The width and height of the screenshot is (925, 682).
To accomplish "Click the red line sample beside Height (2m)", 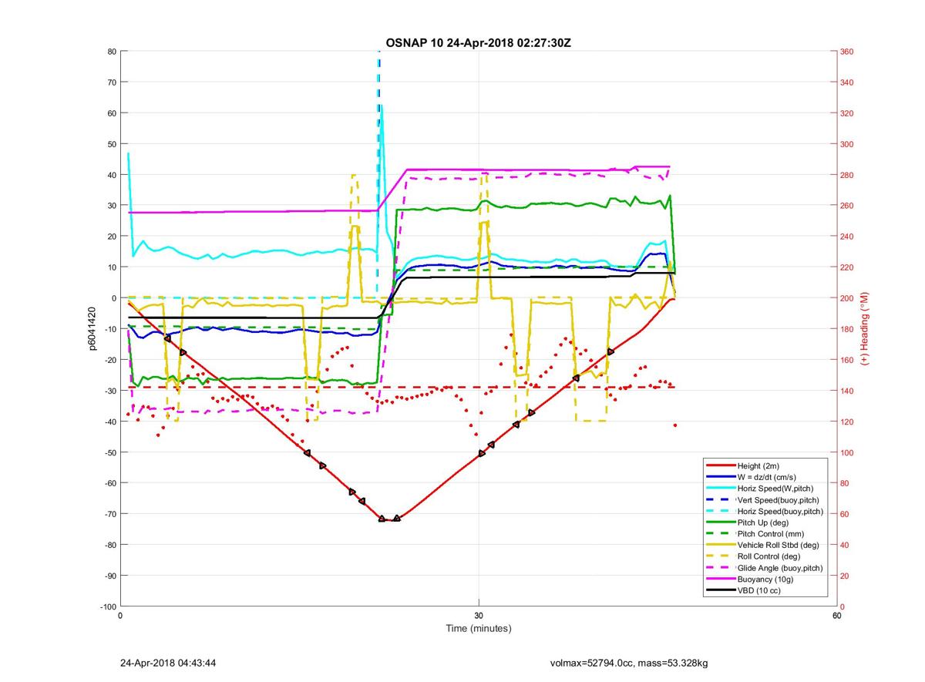I will (720, 466).
